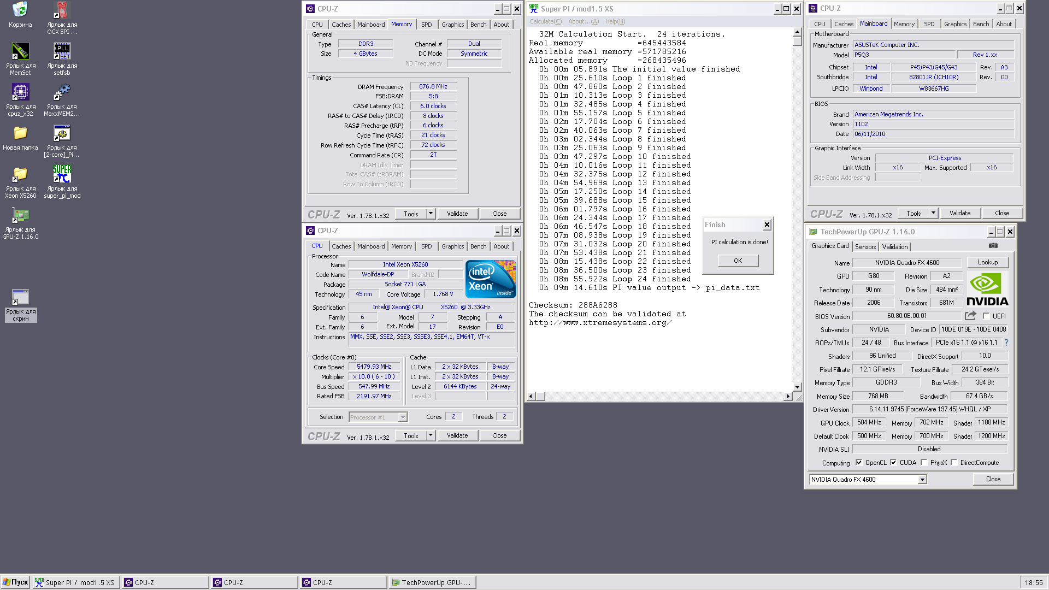The width and height of the screenshot is (1049, 590).
Task: Click Validate in the Memory CPU-Z window
Action: (x=457, y=214)
